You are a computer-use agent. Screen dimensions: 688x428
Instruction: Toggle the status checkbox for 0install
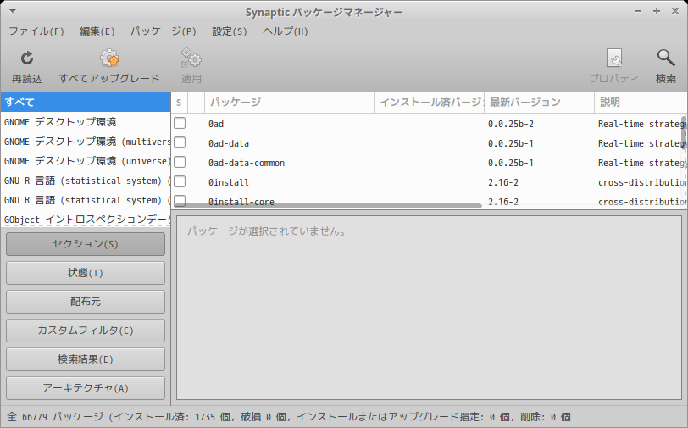pos(180,181)
